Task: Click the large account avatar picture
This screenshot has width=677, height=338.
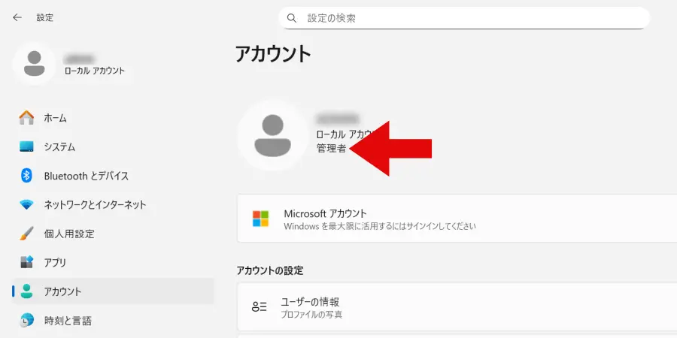Action: [272, 135]
